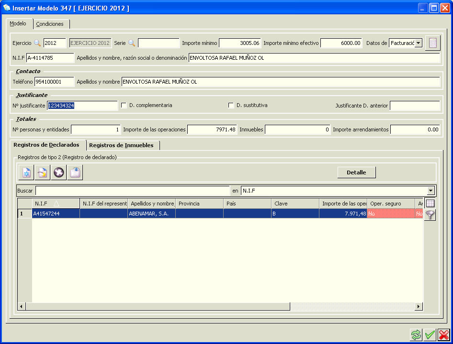The width and height of the screenshot is (453, 344).
Task: Open the Datos de dropdown
Action: [418, 43]
